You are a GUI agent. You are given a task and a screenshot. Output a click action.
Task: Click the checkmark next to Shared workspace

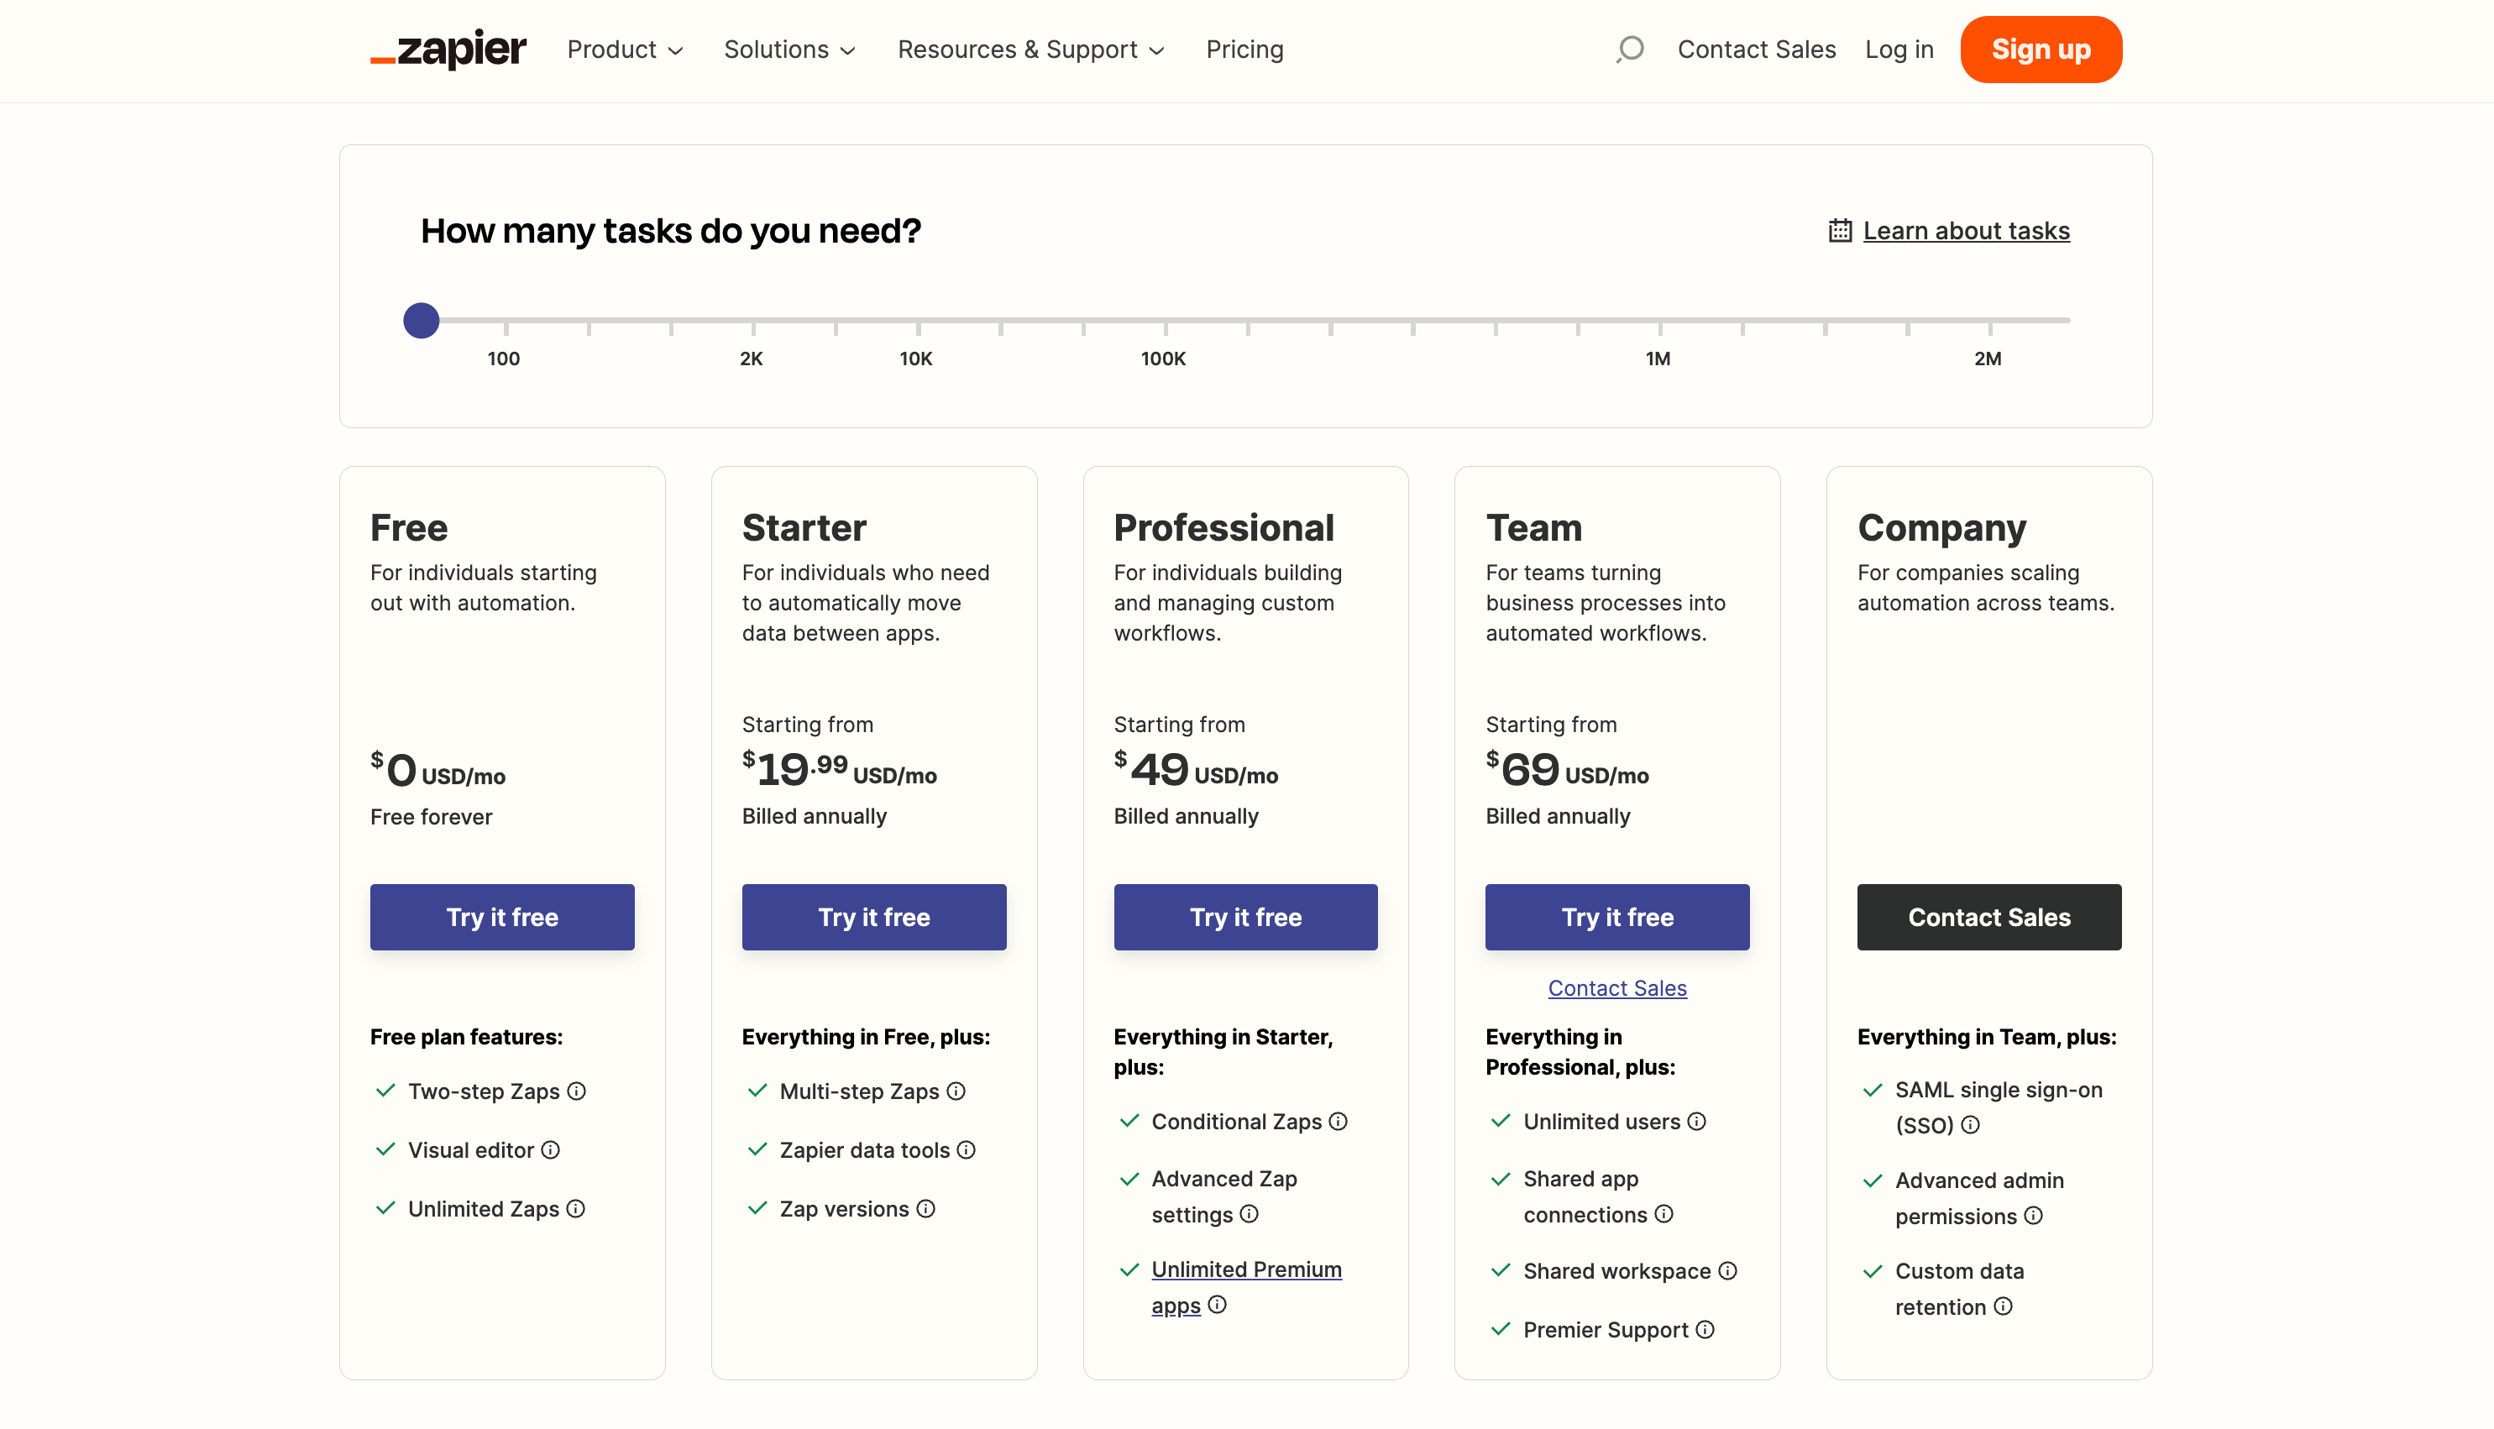(1499, 1271)
